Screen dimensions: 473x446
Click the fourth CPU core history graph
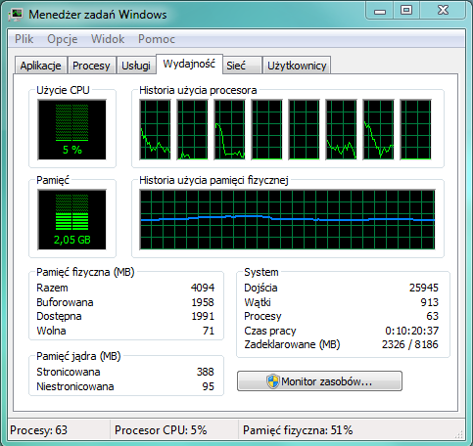tap(266, 130)
